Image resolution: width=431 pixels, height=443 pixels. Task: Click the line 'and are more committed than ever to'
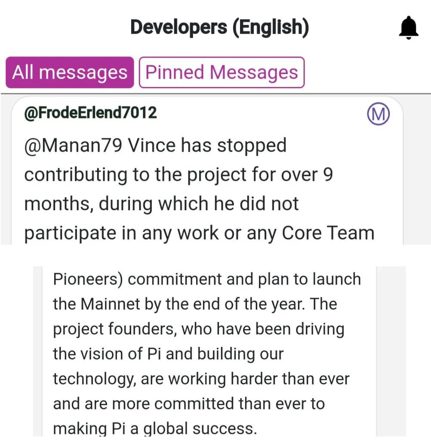point(189,403)
